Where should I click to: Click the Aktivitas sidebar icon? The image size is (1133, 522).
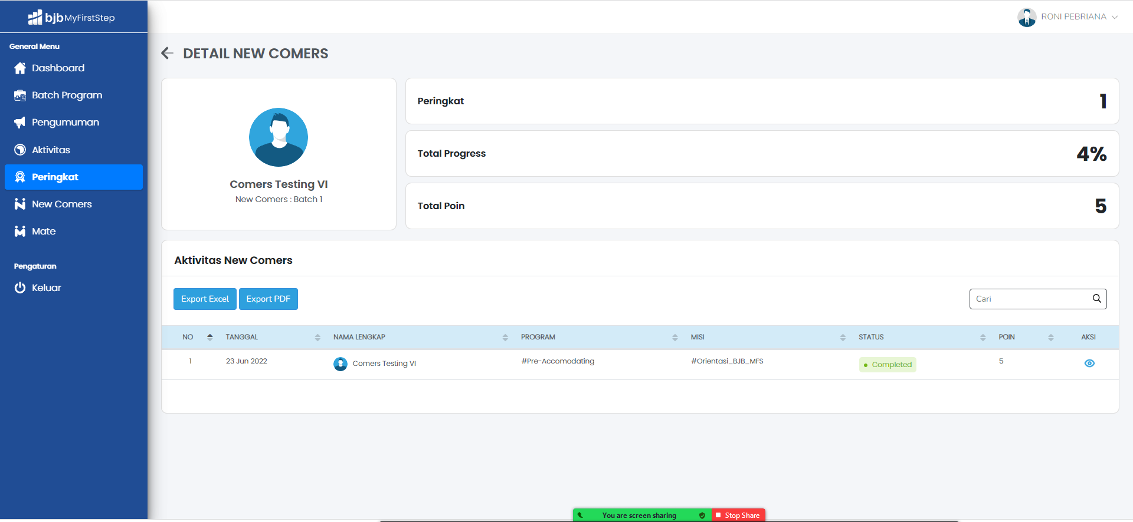click(20, 150)
